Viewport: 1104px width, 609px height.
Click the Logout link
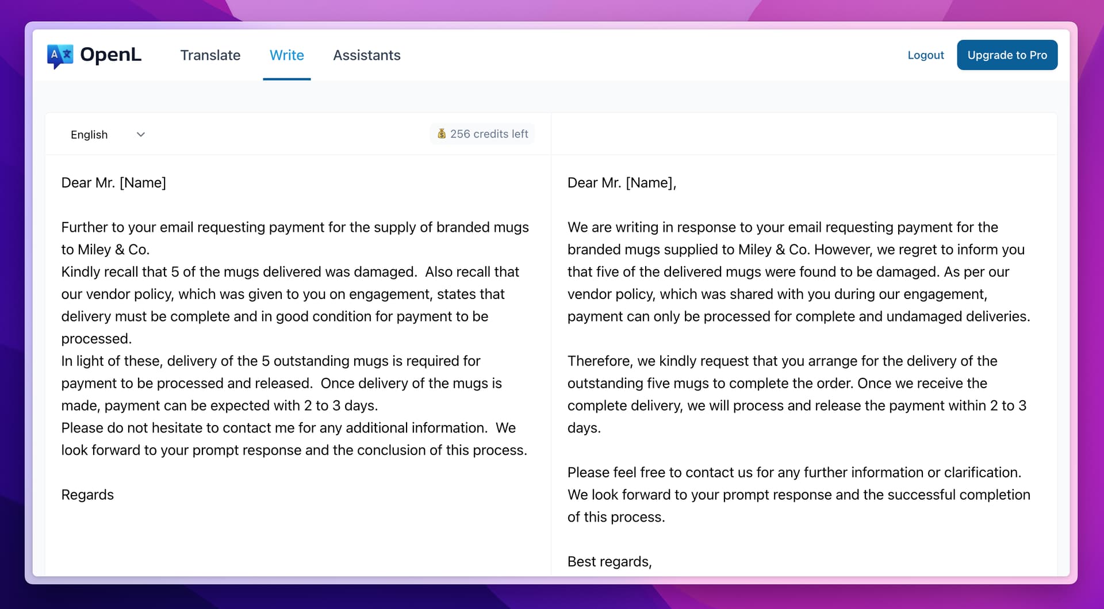click(925, 55)
